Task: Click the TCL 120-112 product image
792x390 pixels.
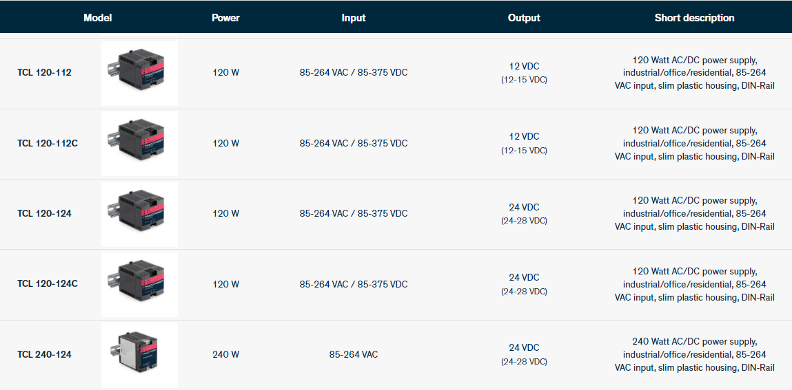Action: point(139,73)
